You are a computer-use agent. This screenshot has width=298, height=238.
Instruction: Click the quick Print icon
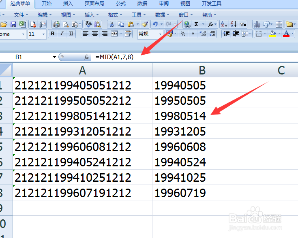56,24
